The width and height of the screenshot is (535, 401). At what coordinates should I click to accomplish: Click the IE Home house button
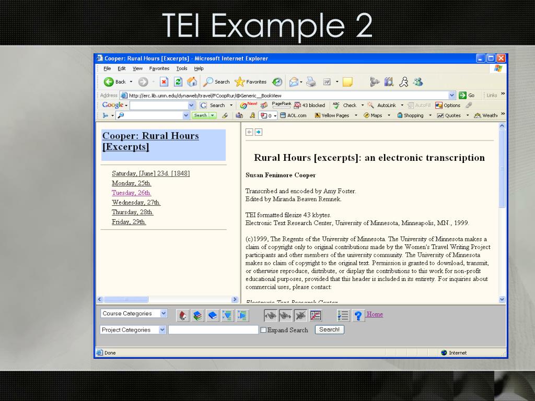coord(192,82)
